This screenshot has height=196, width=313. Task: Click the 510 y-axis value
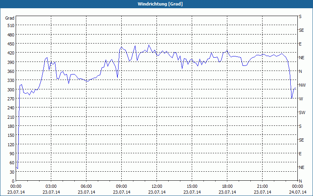[11, 25]
